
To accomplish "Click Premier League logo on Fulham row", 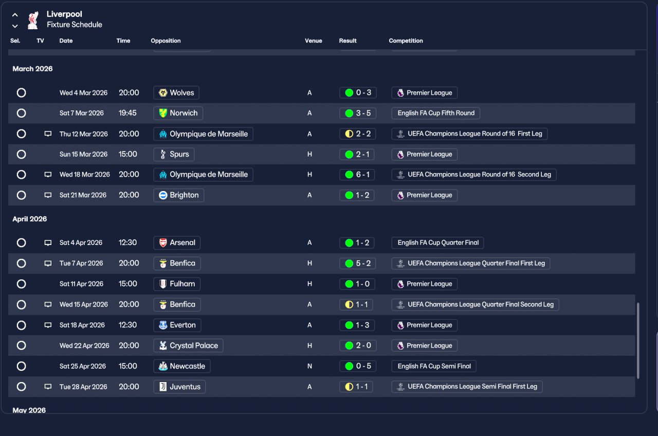I will pyautogui.click(x=400, y=284).
